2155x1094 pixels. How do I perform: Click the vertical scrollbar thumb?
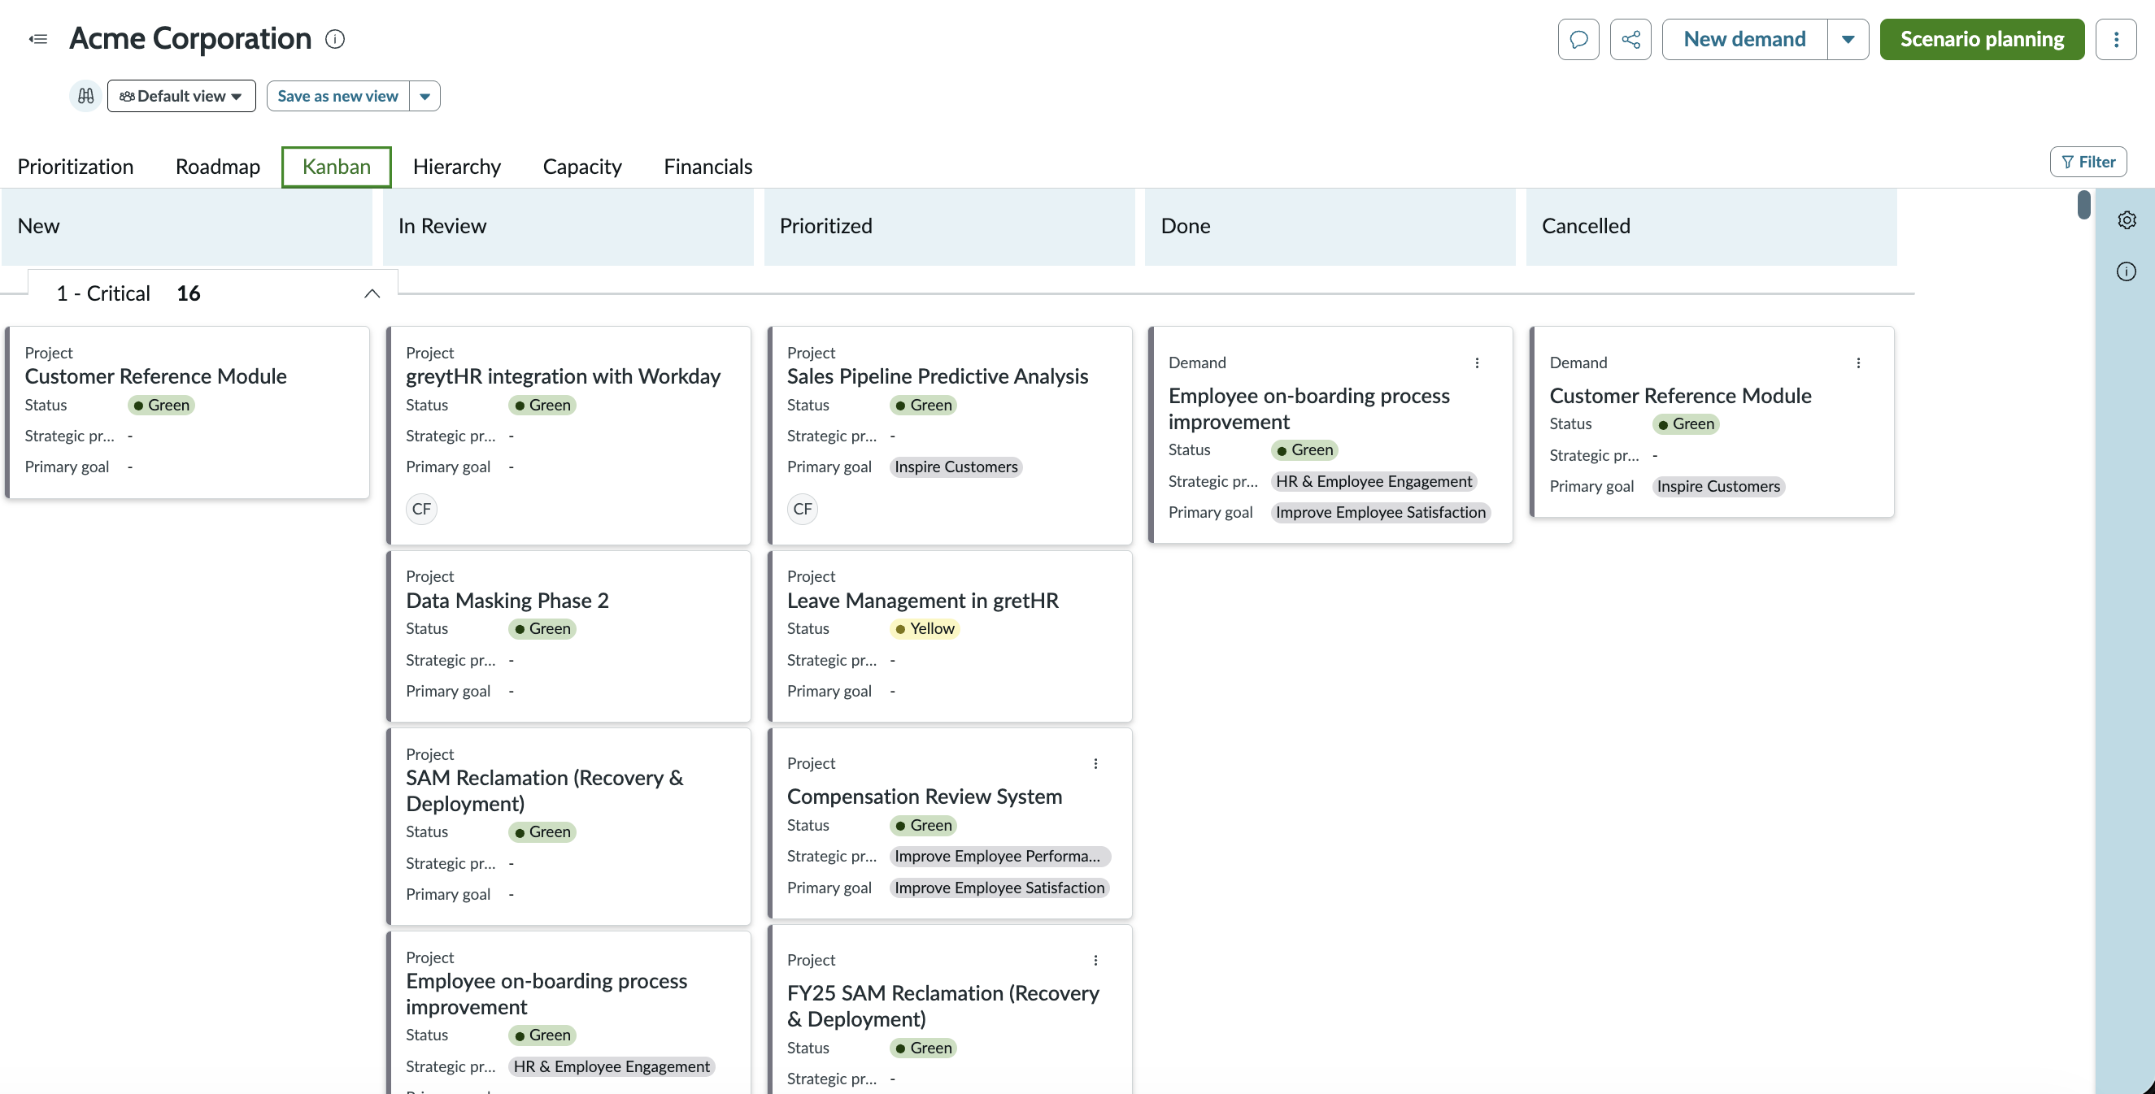click(2083, 205)
